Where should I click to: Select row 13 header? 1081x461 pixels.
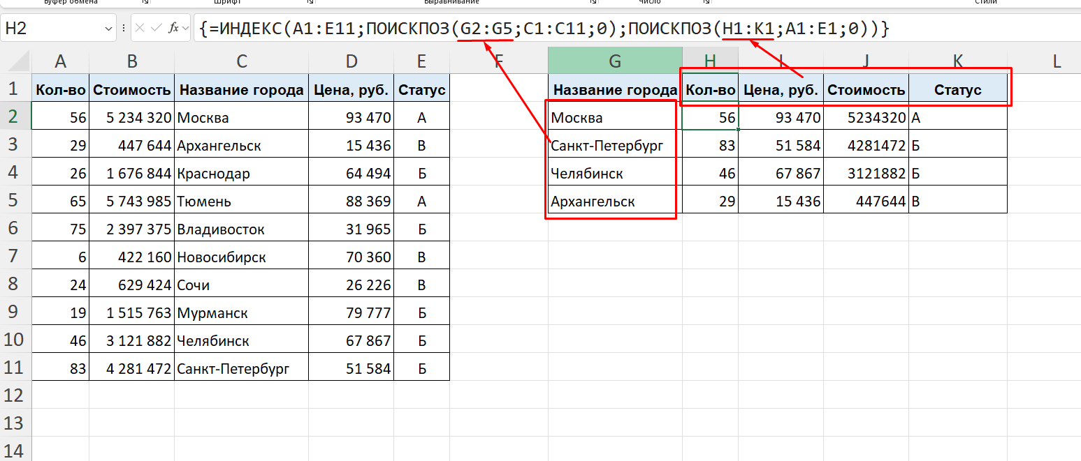[15, 423]
